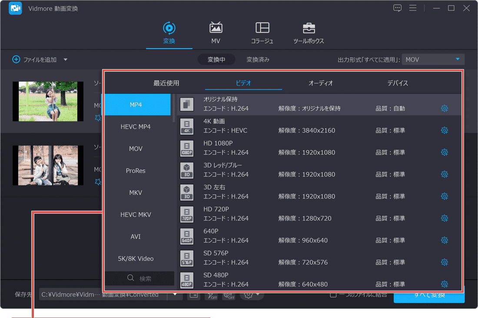The height and width of the screenshot is (318, 478).
Task: Click the Vidmore app logo icon
Action: 15,8
